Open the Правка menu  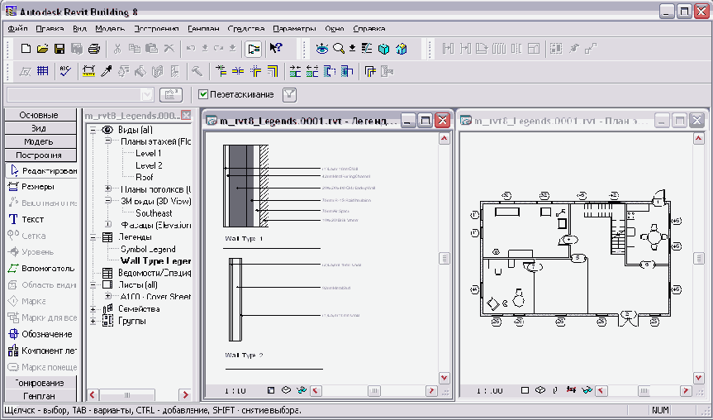pyautogui.click(x=50, y=28)
